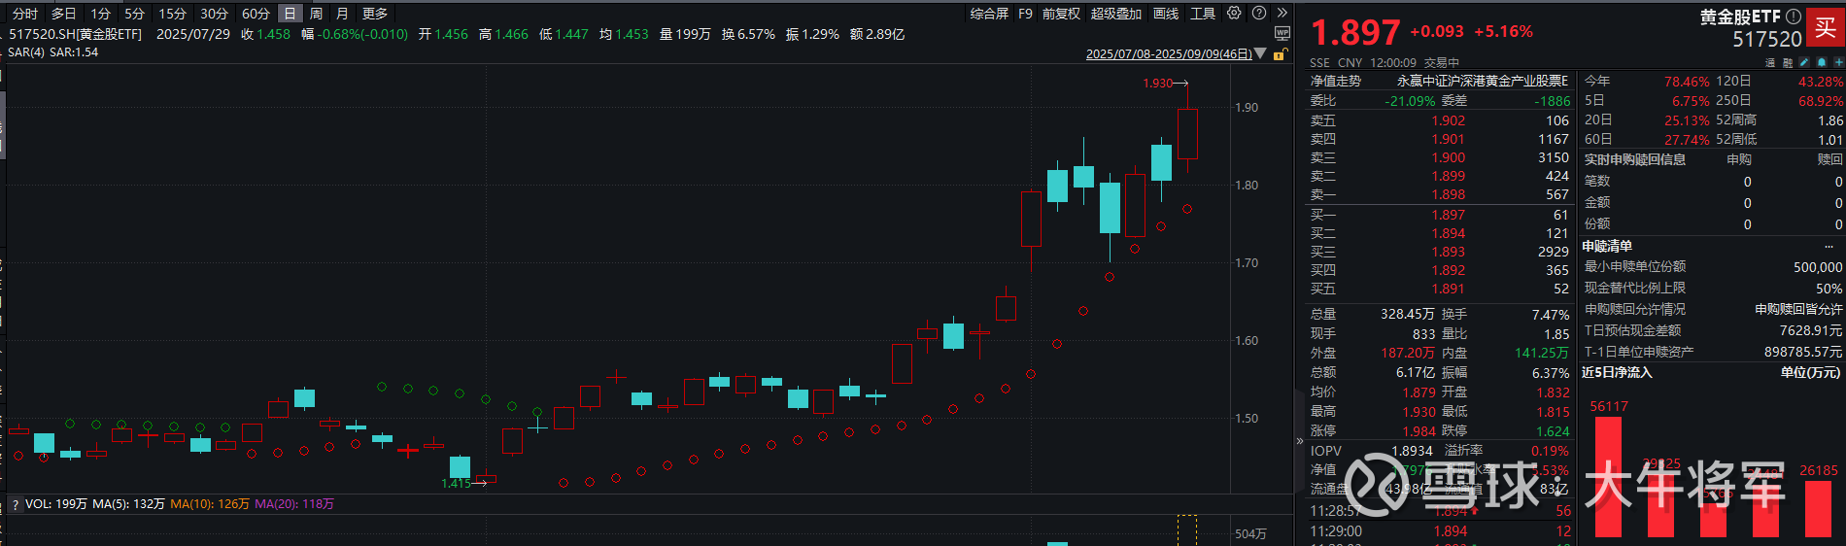Switch to 分时 intraday chart tab
The width and height of the screenshot is (1846, 546).
[x=25, y=14]
